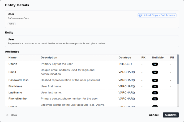The image size is (184, 122).
Task: Click the Nullable No badge for LastName
Action: click(x=155, y=93)
